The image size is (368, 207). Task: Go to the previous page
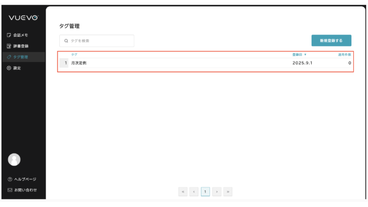coord(194,192)
